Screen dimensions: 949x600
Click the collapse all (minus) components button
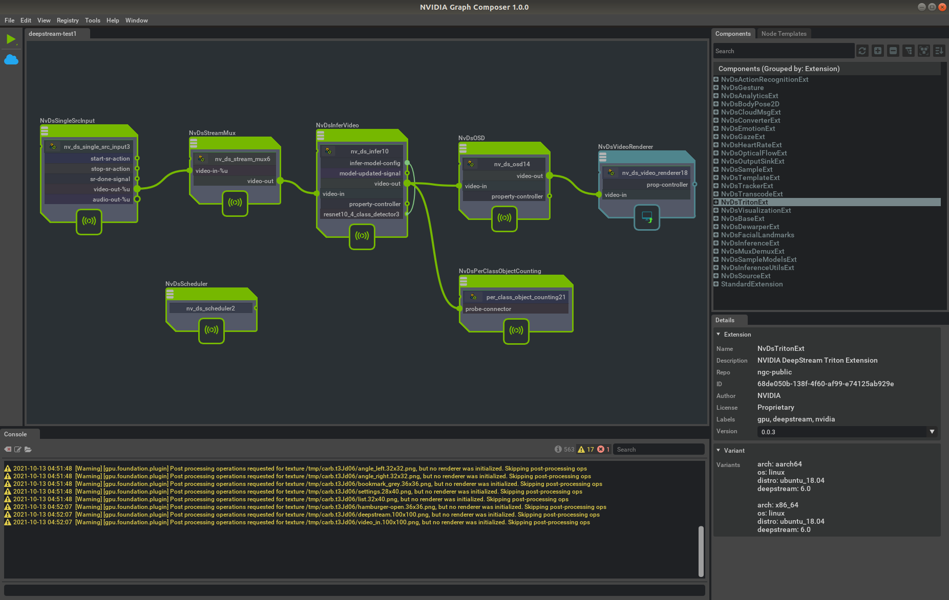pyautogui.click(x=893, y=51)
